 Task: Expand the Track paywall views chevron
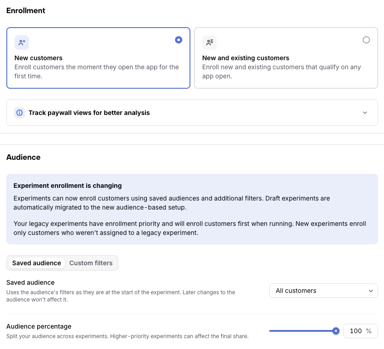pos(365,113)
